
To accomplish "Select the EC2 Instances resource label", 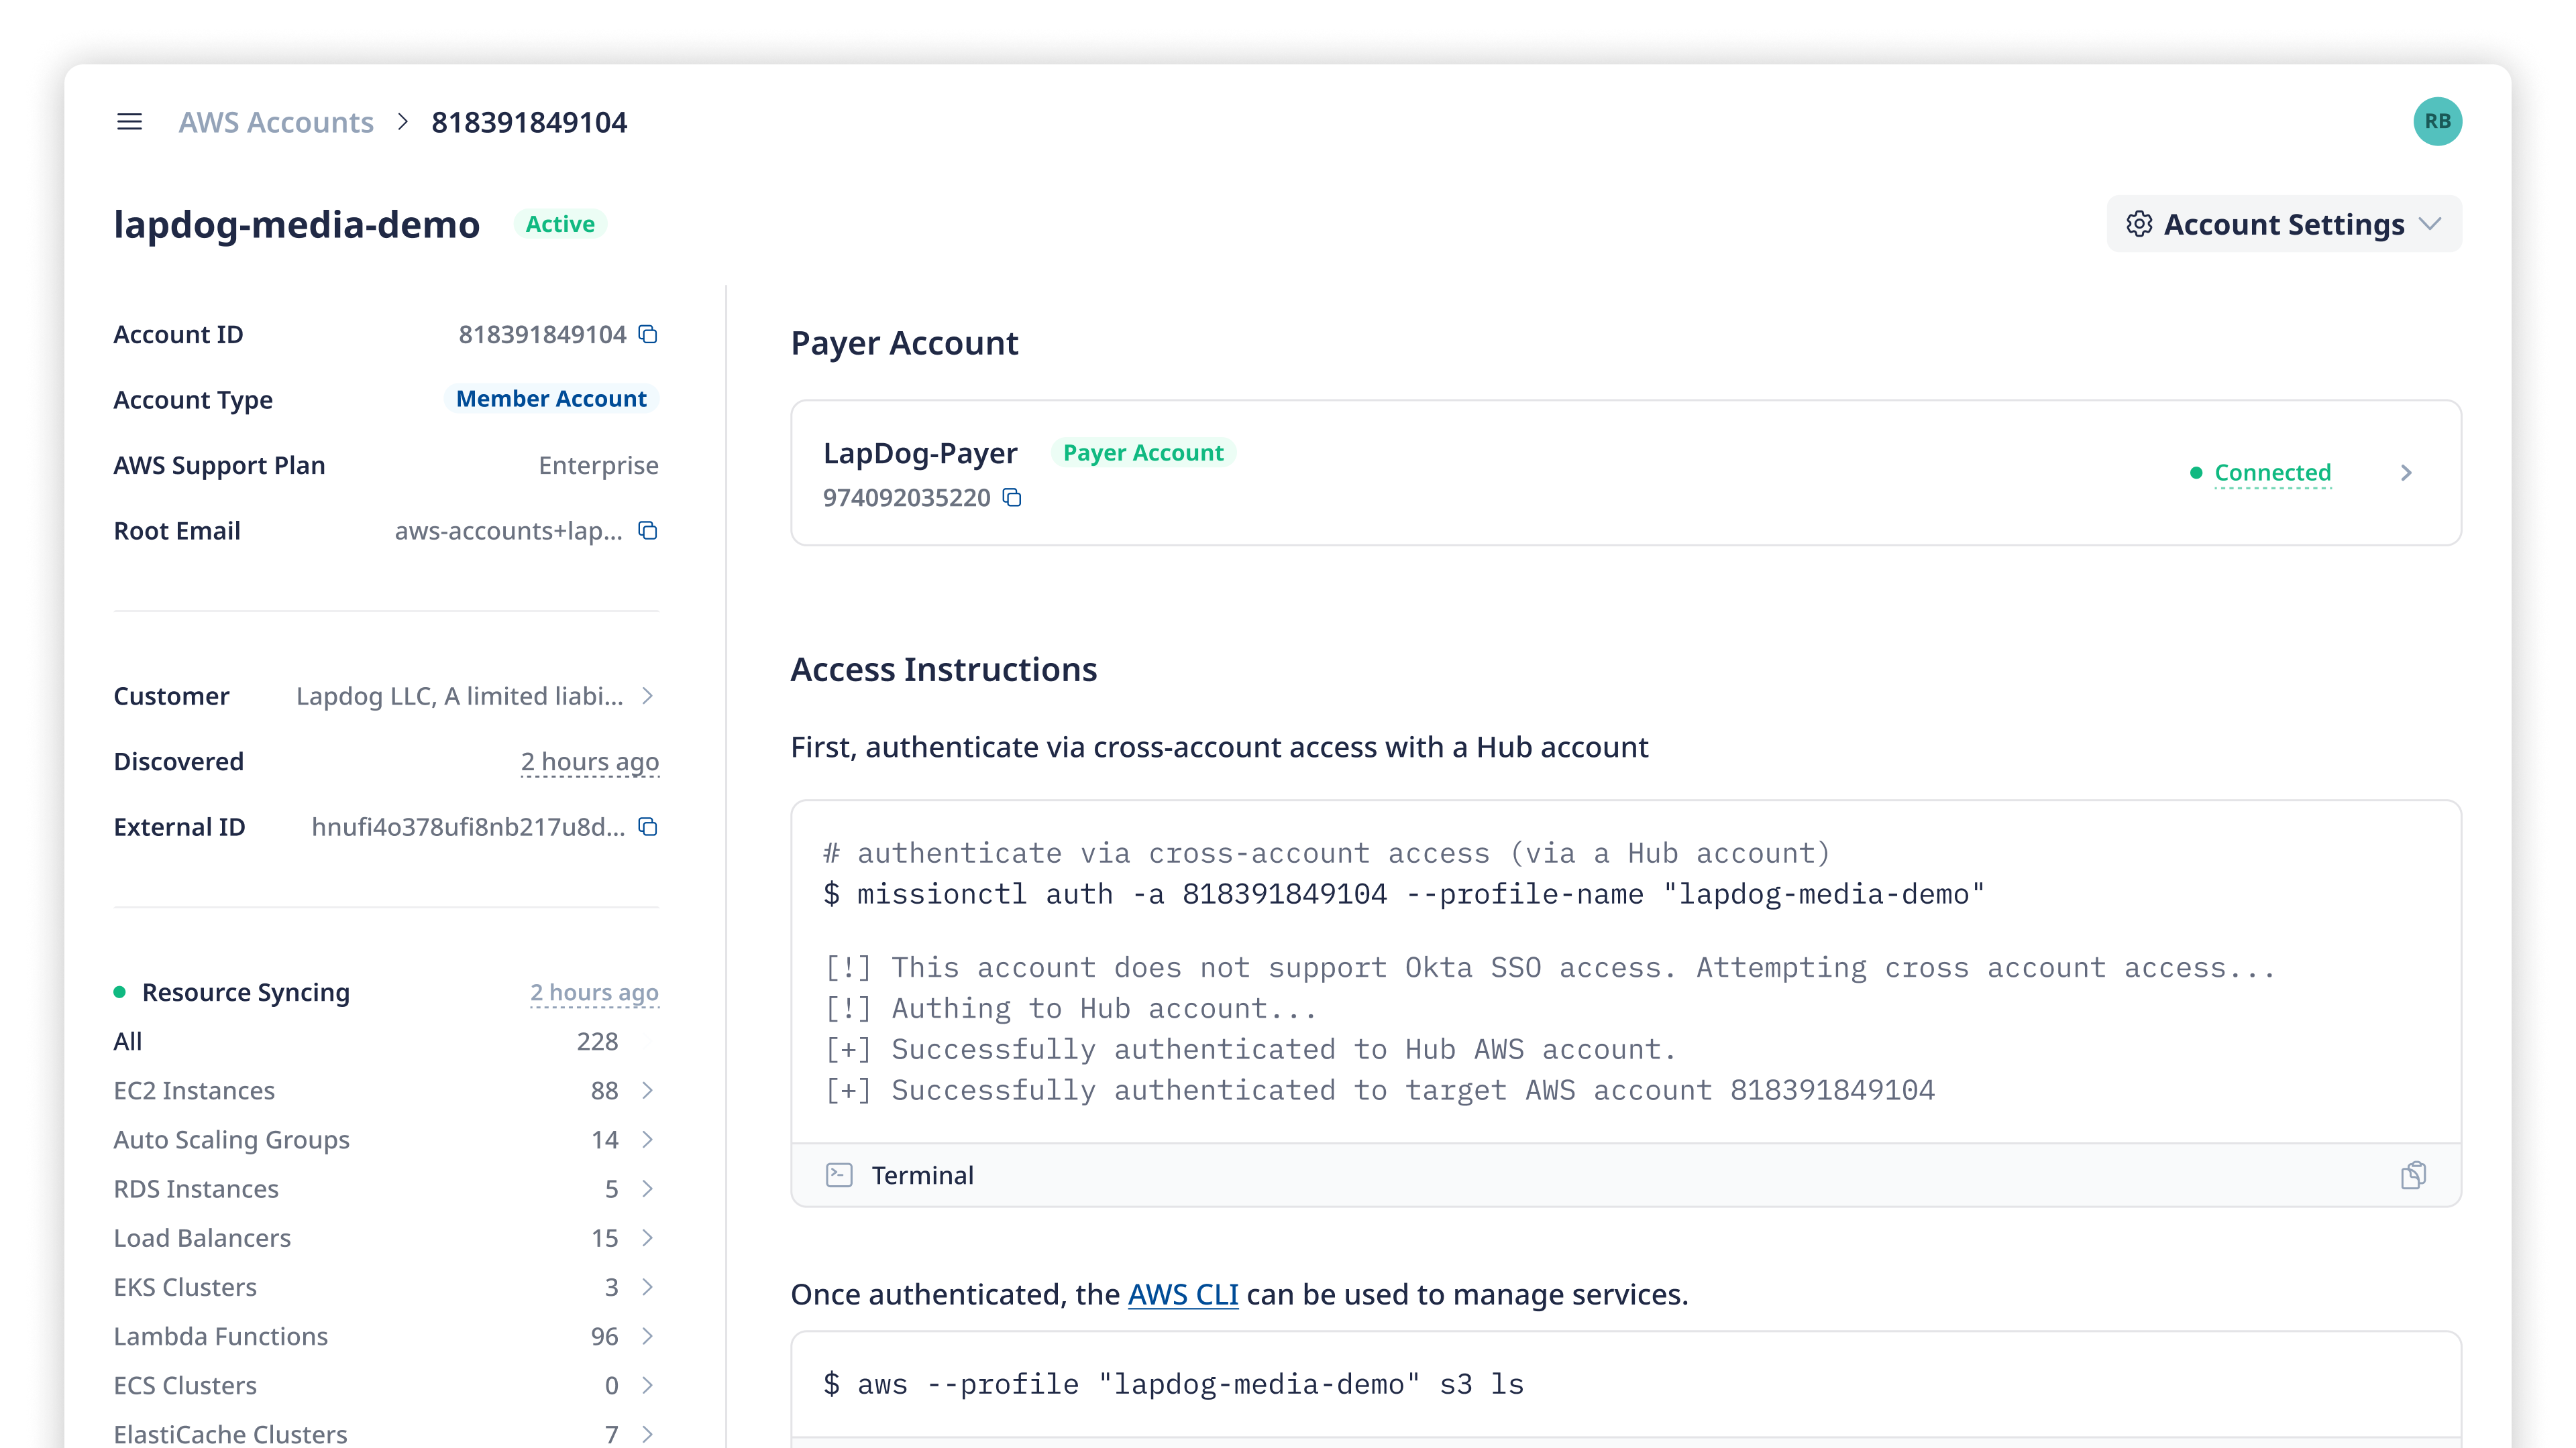I will click(194, 1090).
